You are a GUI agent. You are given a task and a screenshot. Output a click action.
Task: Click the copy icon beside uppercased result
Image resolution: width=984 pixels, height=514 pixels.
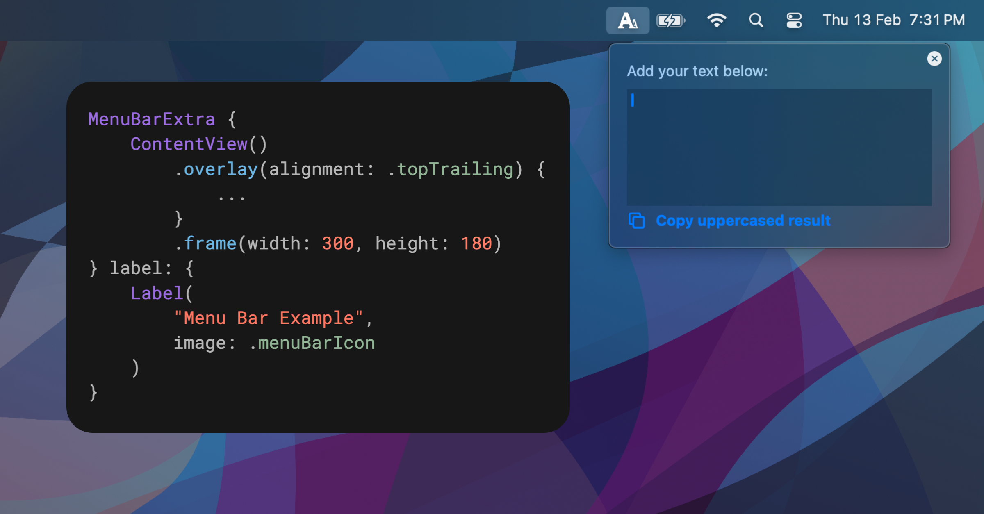click(636, 220)
